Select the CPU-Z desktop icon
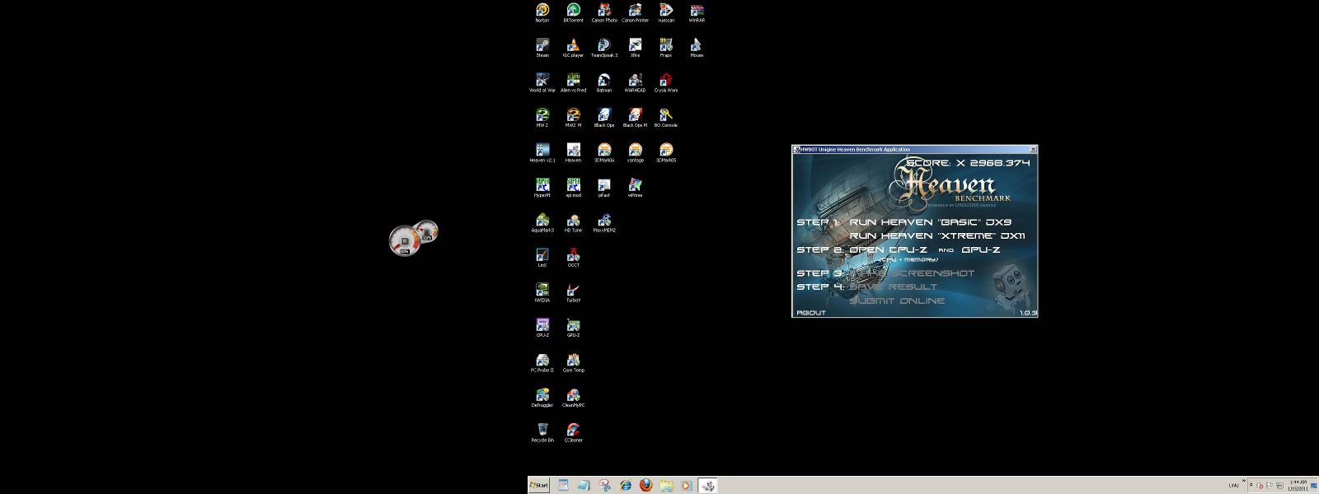The width and height of the screenshot is (1319, 494). click(542, 328)
